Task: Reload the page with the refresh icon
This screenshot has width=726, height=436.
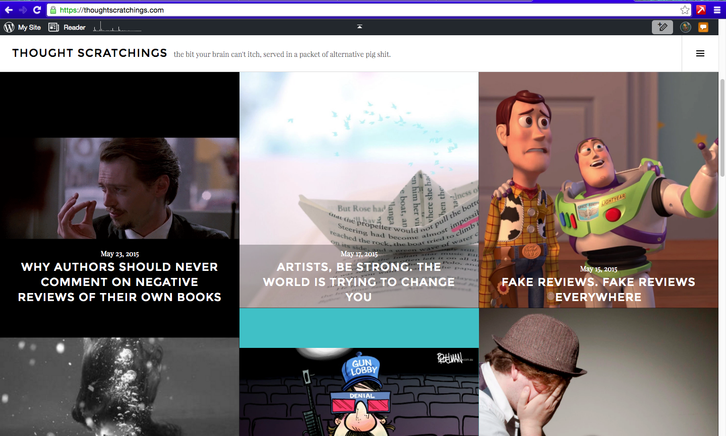Action: 37,10
